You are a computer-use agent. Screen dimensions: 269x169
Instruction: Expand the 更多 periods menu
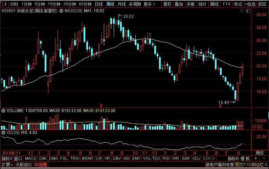coord(150,4)
